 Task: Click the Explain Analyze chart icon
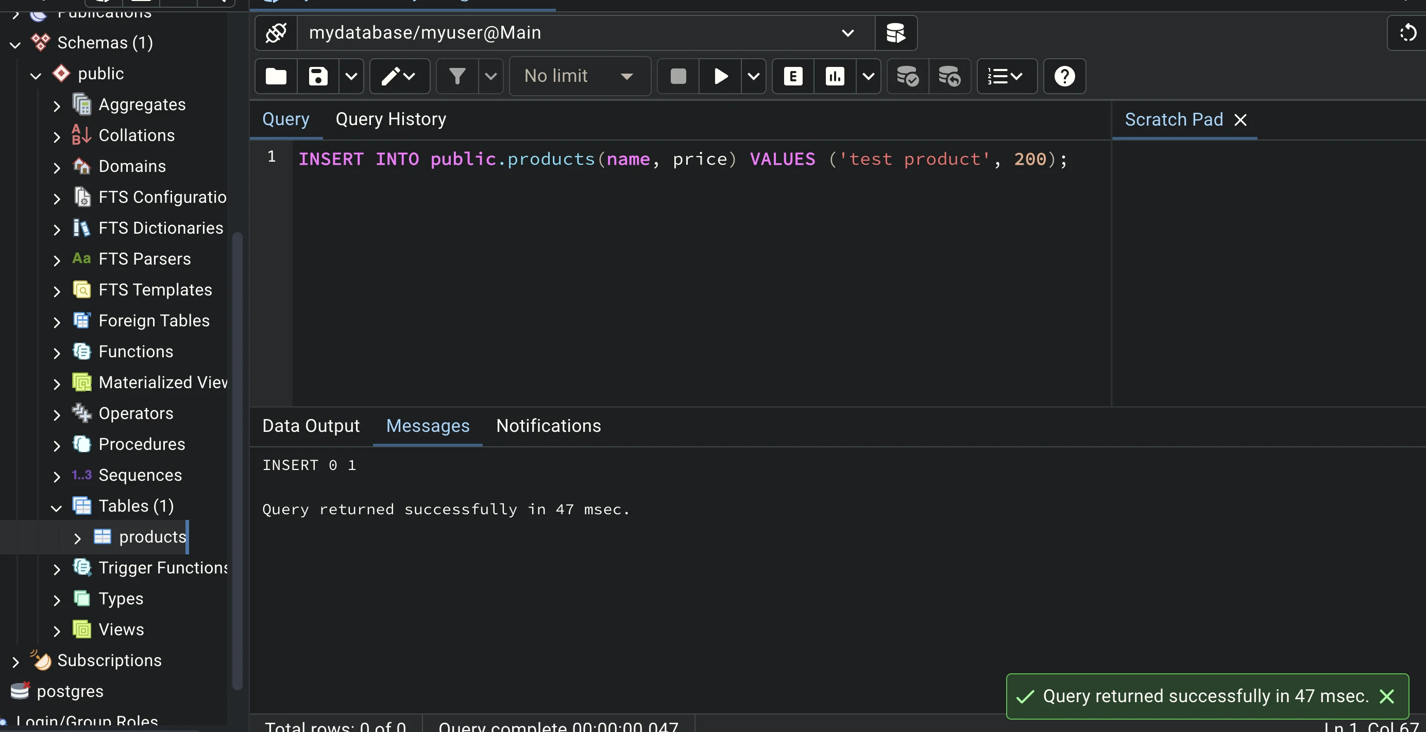[835, 76]
